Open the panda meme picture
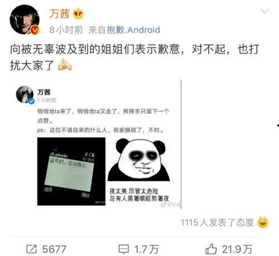Viewport: 279px width, 256px height. [x=139, y=171]
